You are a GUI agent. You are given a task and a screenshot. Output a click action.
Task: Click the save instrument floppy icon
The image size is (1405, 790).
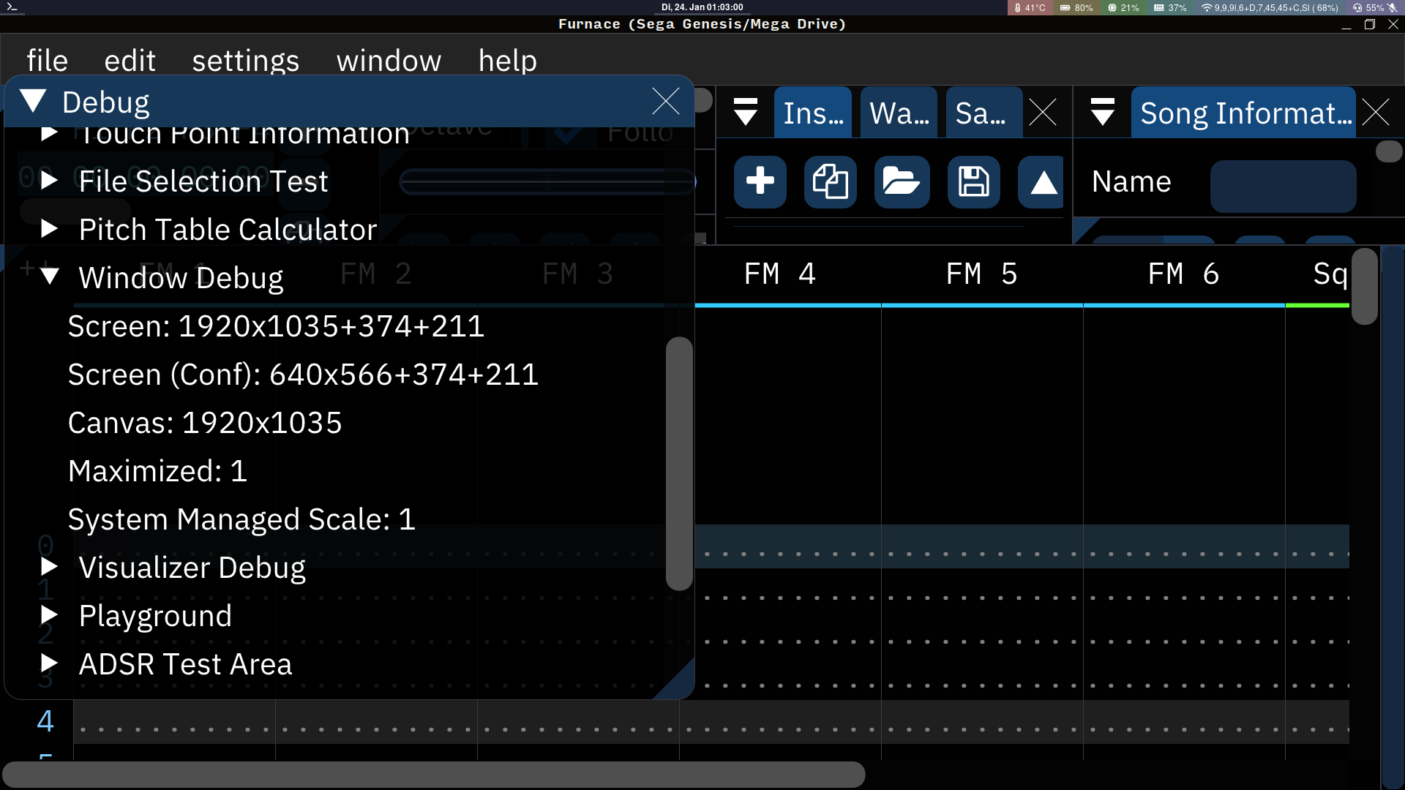click(x=973, y=181)
